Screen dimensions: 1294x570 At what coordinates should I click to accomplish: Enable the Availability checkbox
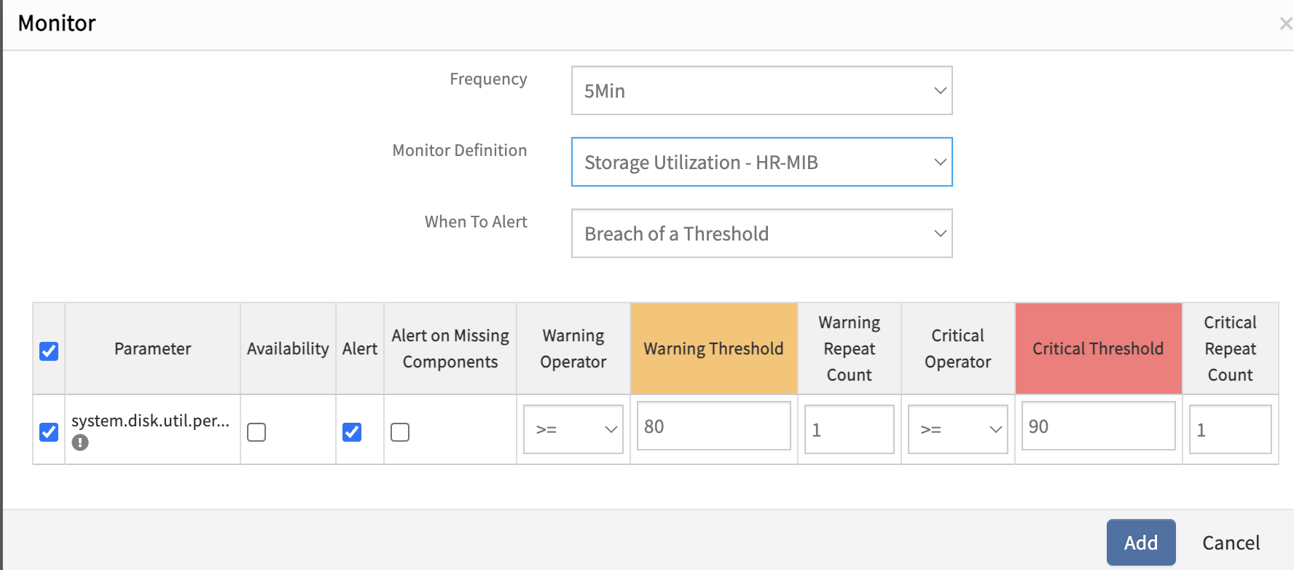256,432
